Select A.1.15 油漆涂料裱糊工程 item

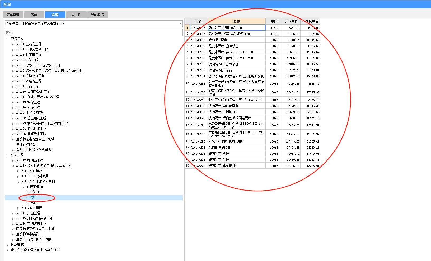tap(34, 218)
